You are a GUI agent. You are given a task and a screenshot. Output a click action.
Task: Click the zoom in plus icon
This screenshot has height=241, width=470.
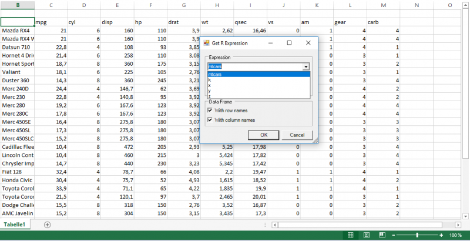(441, 235)
